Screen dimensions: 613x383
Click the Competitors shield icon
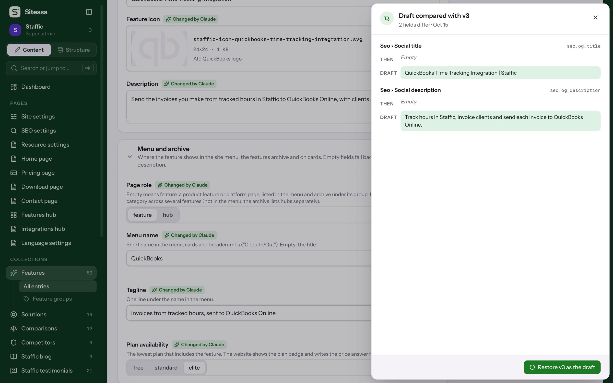pyautogui.click(x=14, y=343)
